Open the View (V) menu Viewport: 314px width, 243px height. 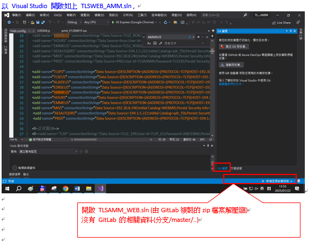tap(44, 15)
